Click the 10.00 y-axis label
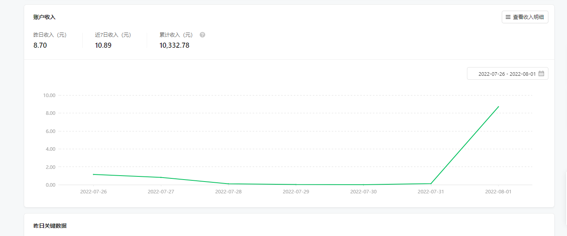567x236 pixels. (49, 95)
